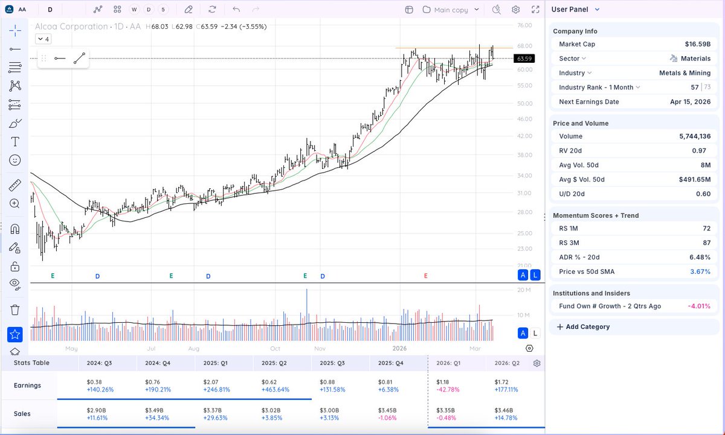Toggle log scale L on price axis
The image size is (725, 435).
tap(535, 275)
